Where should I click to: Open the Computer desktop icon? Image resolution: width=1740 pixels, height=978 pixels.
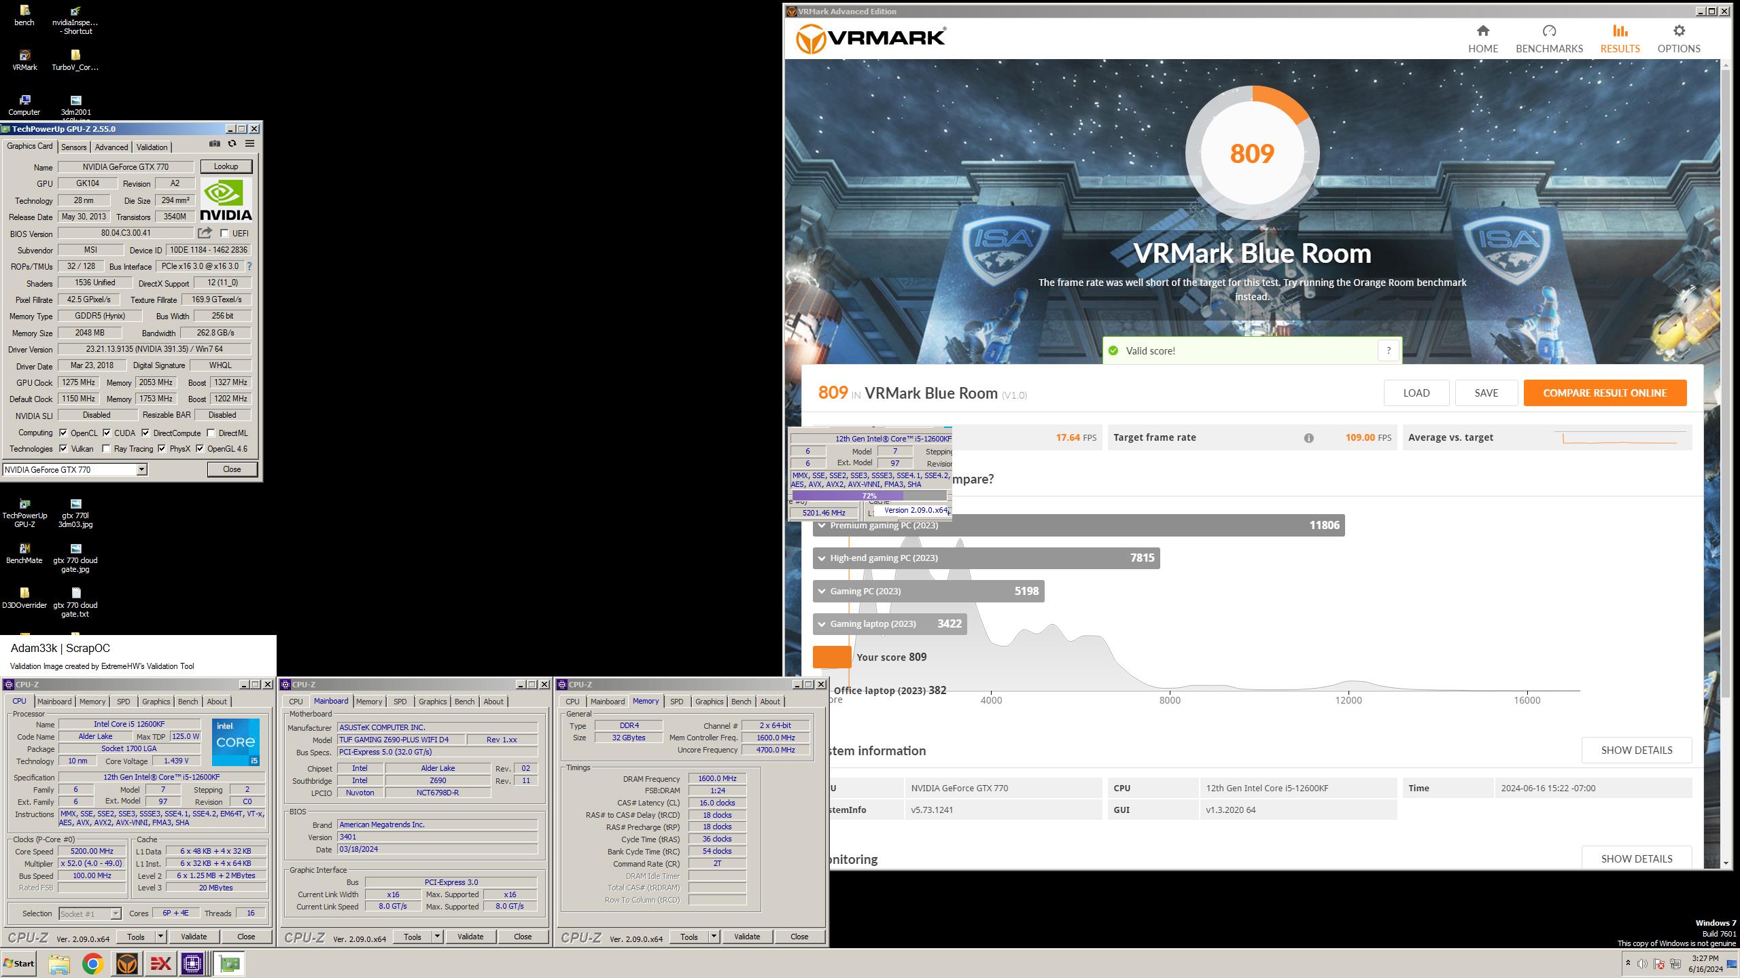tap(24, 105)
